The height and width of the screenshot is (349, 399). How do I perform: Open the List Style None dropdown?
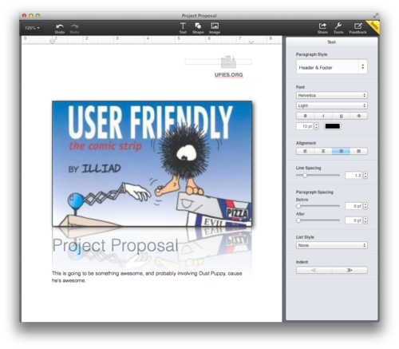(x=332, y=245)
